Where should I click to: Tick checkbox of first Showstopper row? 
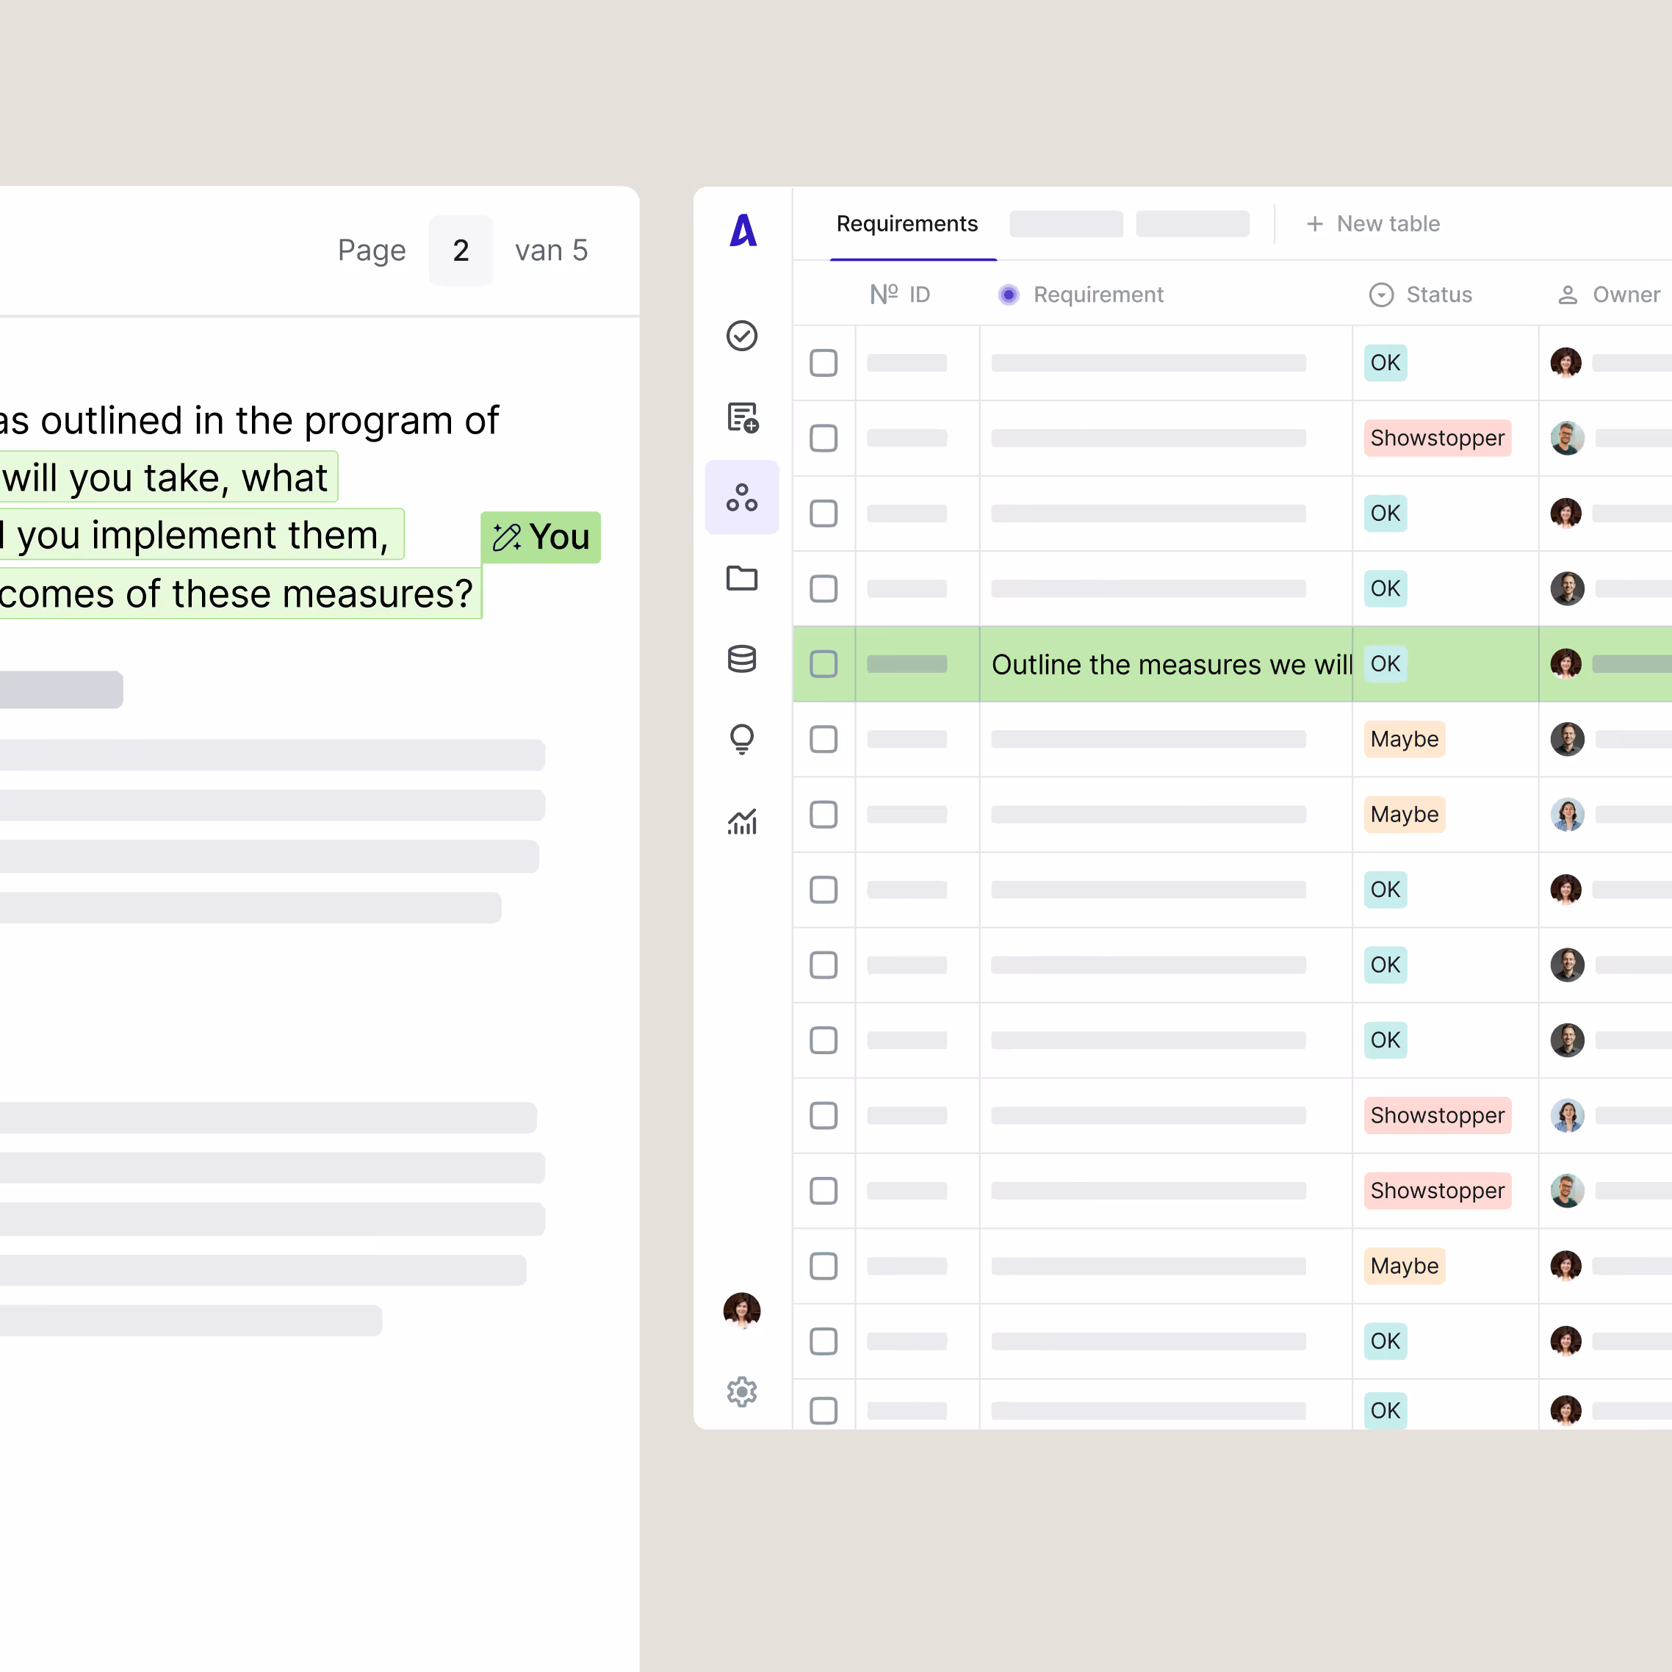click(823, 438)
